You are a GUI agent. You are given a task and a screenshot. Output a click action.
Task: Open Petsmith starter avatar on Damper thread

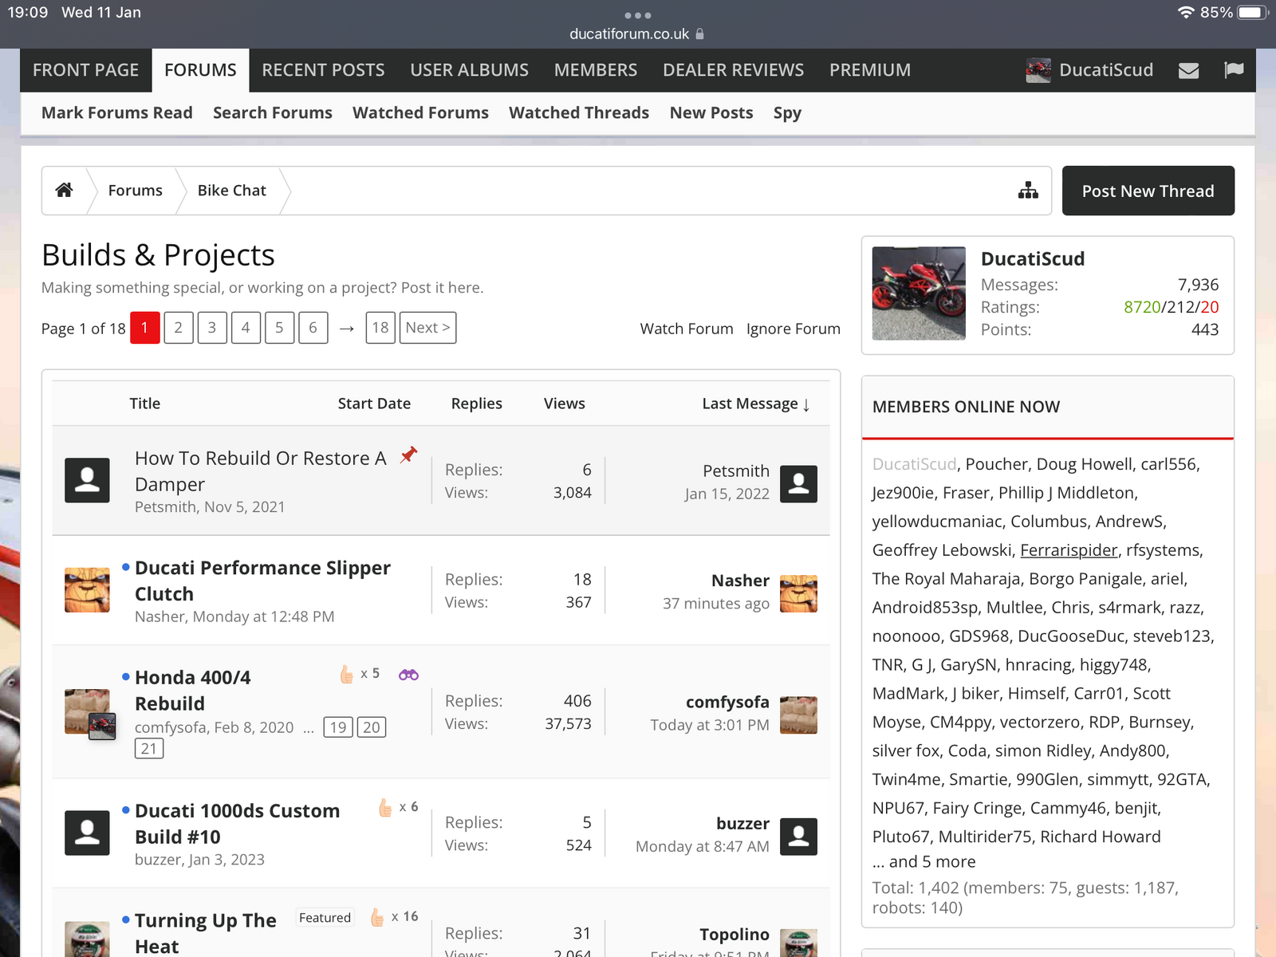pyautogui.click(x=87, y=480)
